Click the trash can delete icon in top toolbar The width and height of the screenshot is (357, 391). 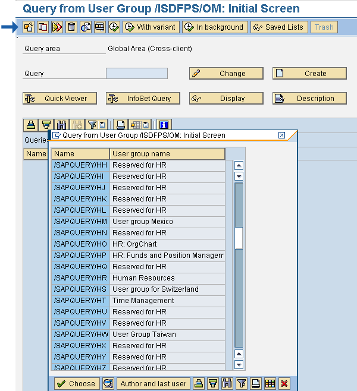[x=71, y=27]
